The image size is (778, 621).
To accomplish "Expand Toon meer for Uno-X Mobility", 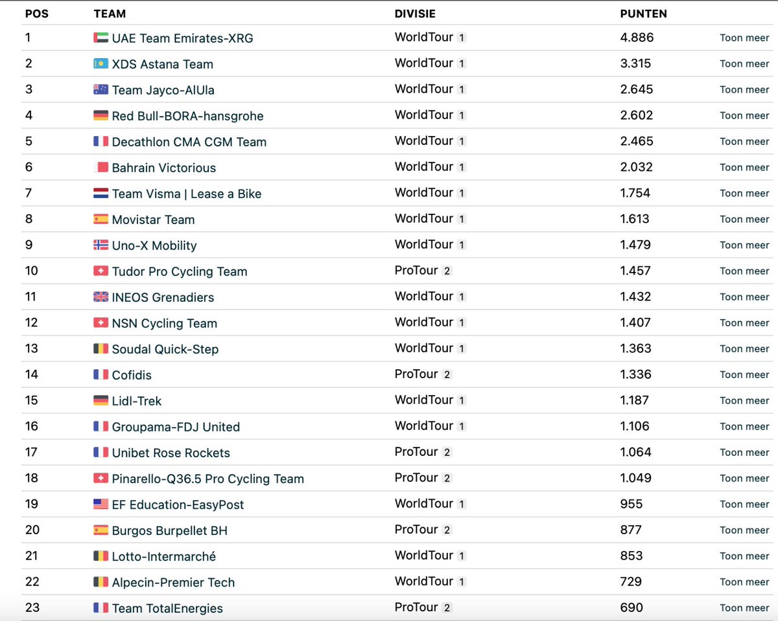I will [x=744, y=245].
